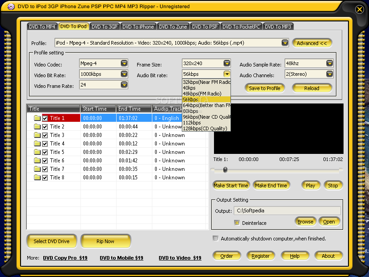This screenshot has height=277, width=369.
Task: Click the folder icon for Title 3
Action: pyautogui.click(x=37, y=135)
